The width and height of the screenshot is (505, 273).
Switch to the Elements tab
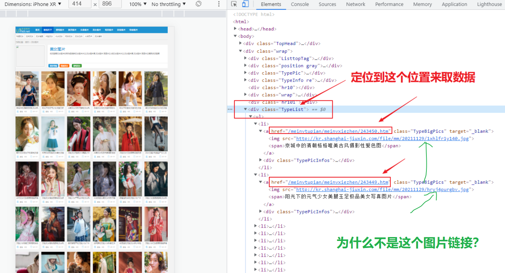(x=271, y=4)
